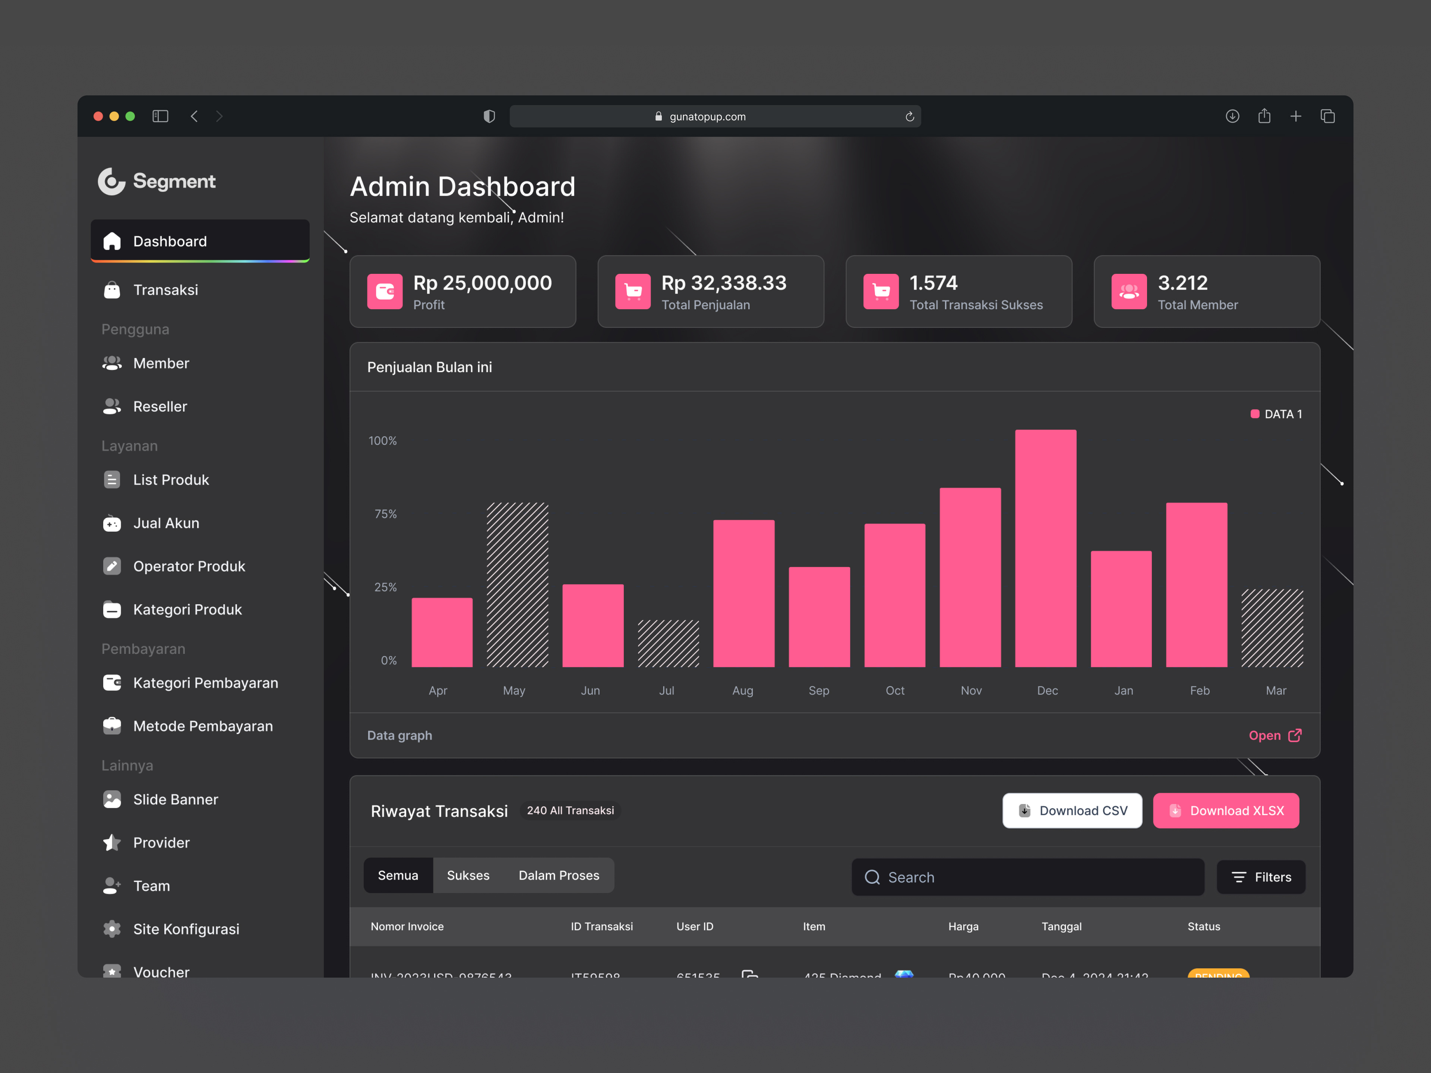
Task: Click the Profit wallet icon
Action: (384, 292)
